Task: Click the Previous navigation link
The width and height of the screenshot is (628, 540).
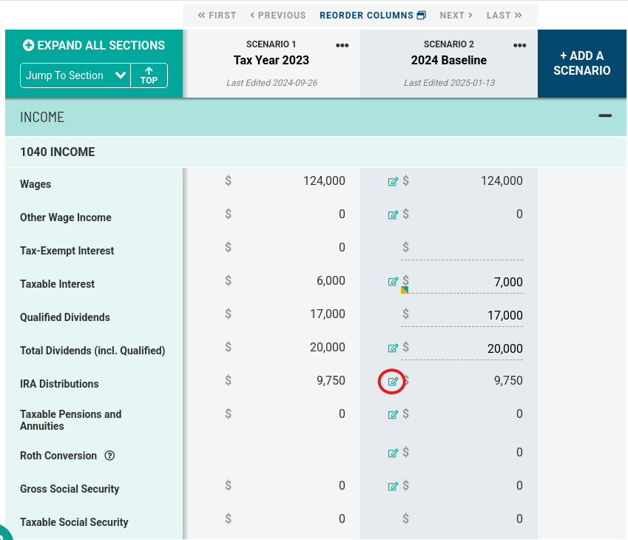Action: pyautogui.click(x=277, y=15)
